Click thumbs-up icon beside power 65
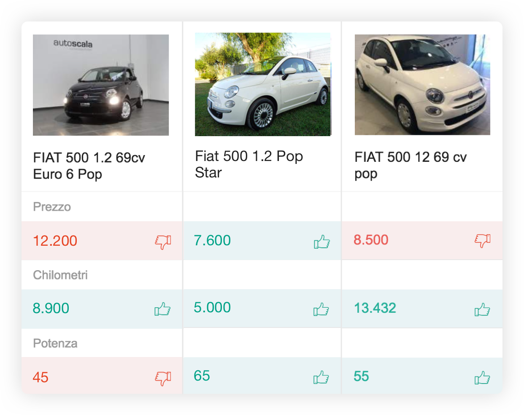The image size is (524, 416). (321, 377)
